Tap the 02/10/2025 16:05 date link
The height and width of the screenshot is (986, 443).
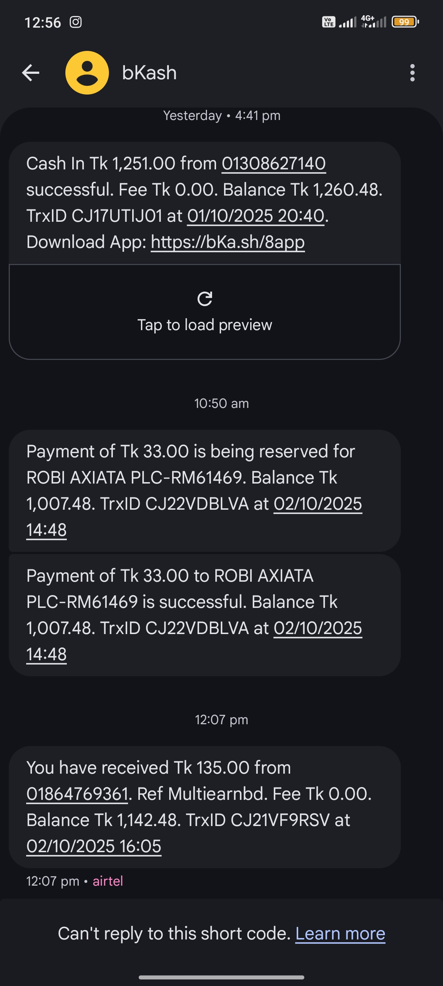coord(94,846)
